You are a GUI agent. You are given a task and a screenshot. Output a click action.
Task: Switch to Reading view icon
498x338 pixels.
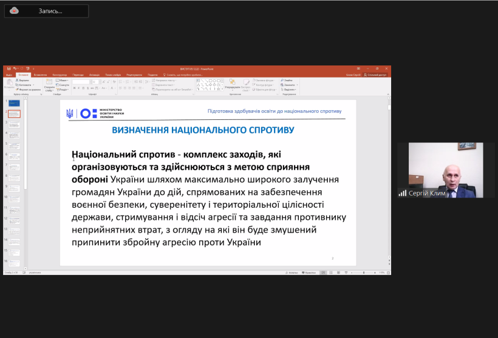pyautogui.click(x=338, y=273)
